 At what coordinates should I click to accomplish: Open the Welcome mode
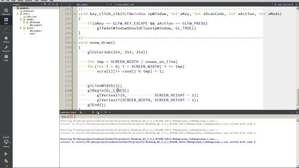pos(6,12)
